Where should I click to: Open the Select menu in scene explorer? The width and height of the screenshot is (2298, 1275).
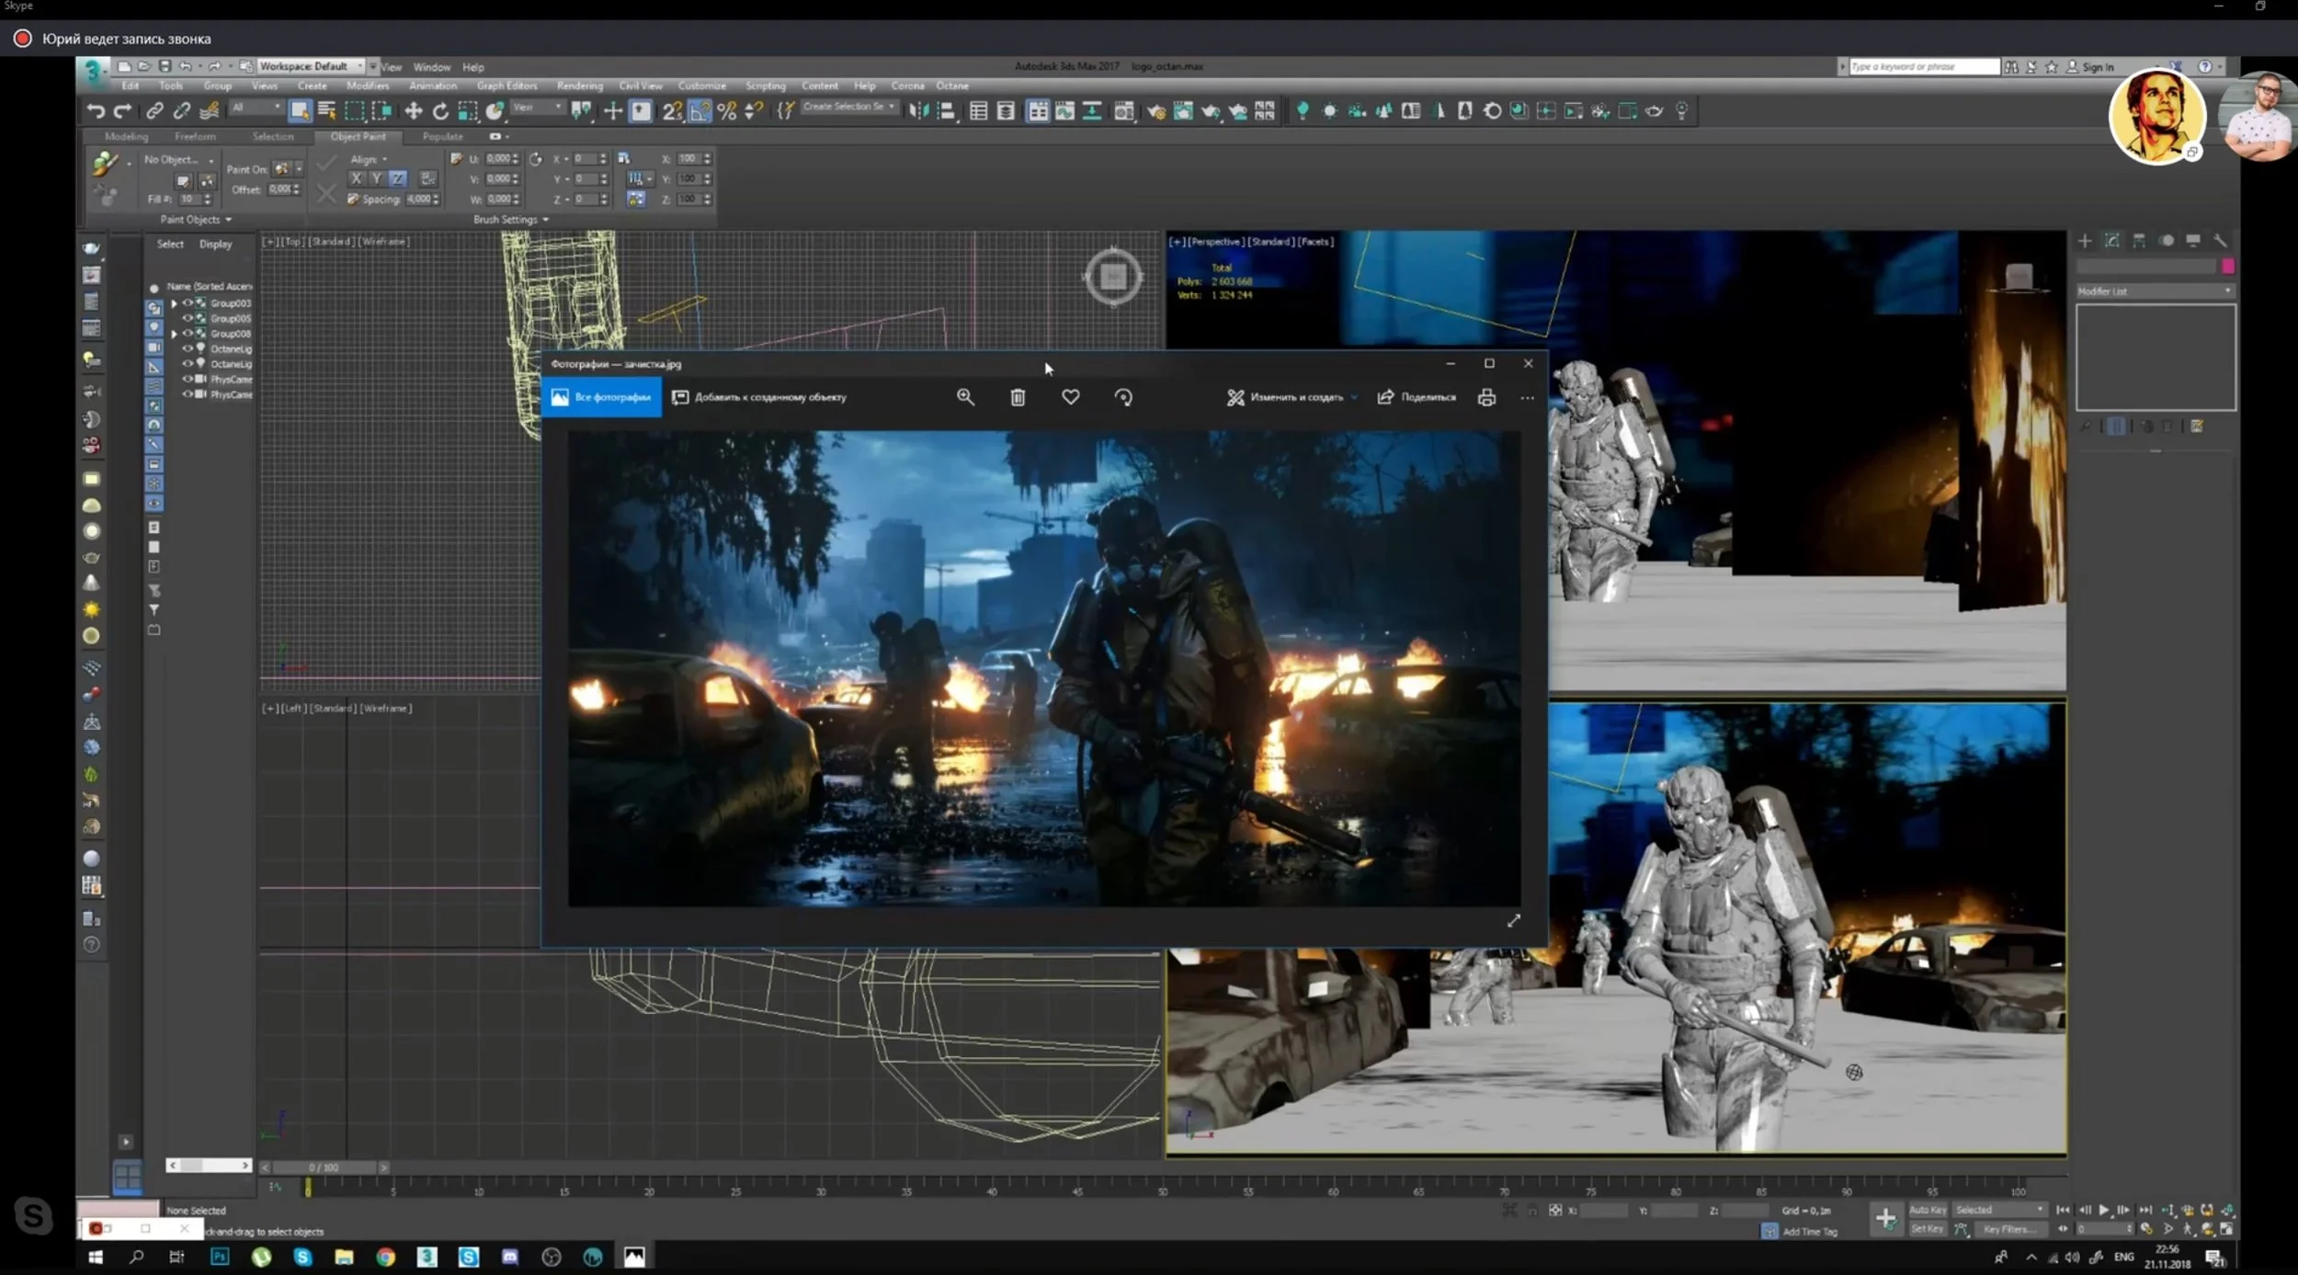[170, 245]
